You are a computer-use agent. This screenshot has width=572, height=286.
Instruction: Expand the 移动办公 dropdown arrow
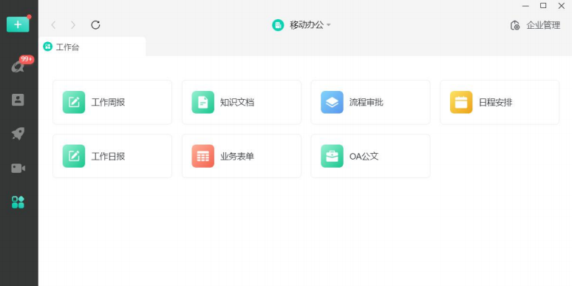328,25
